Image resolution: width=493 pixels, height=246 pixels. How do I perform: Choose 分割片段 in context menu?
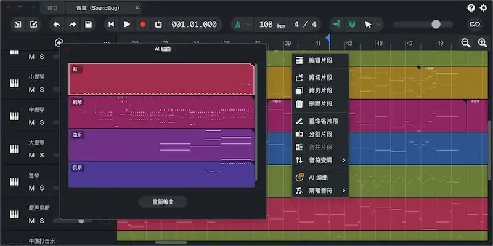pyautogui.click(x=320, y=134)
